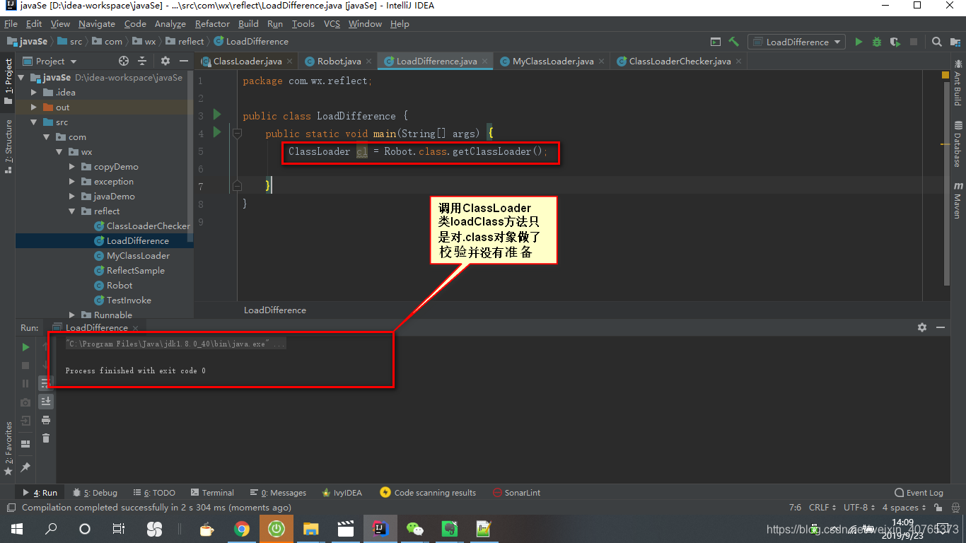This screenshot has width=966, height=543.
Task: Click Restore Layout icon in Run panel
Action: [x=25, y=444]
